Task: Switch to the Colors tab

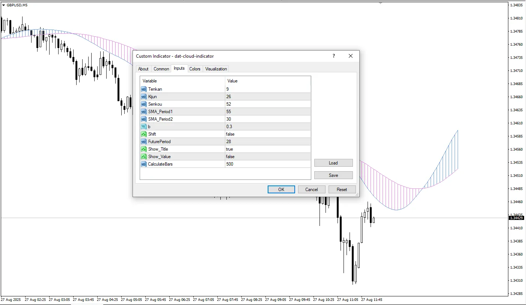Action: point(195,69)
